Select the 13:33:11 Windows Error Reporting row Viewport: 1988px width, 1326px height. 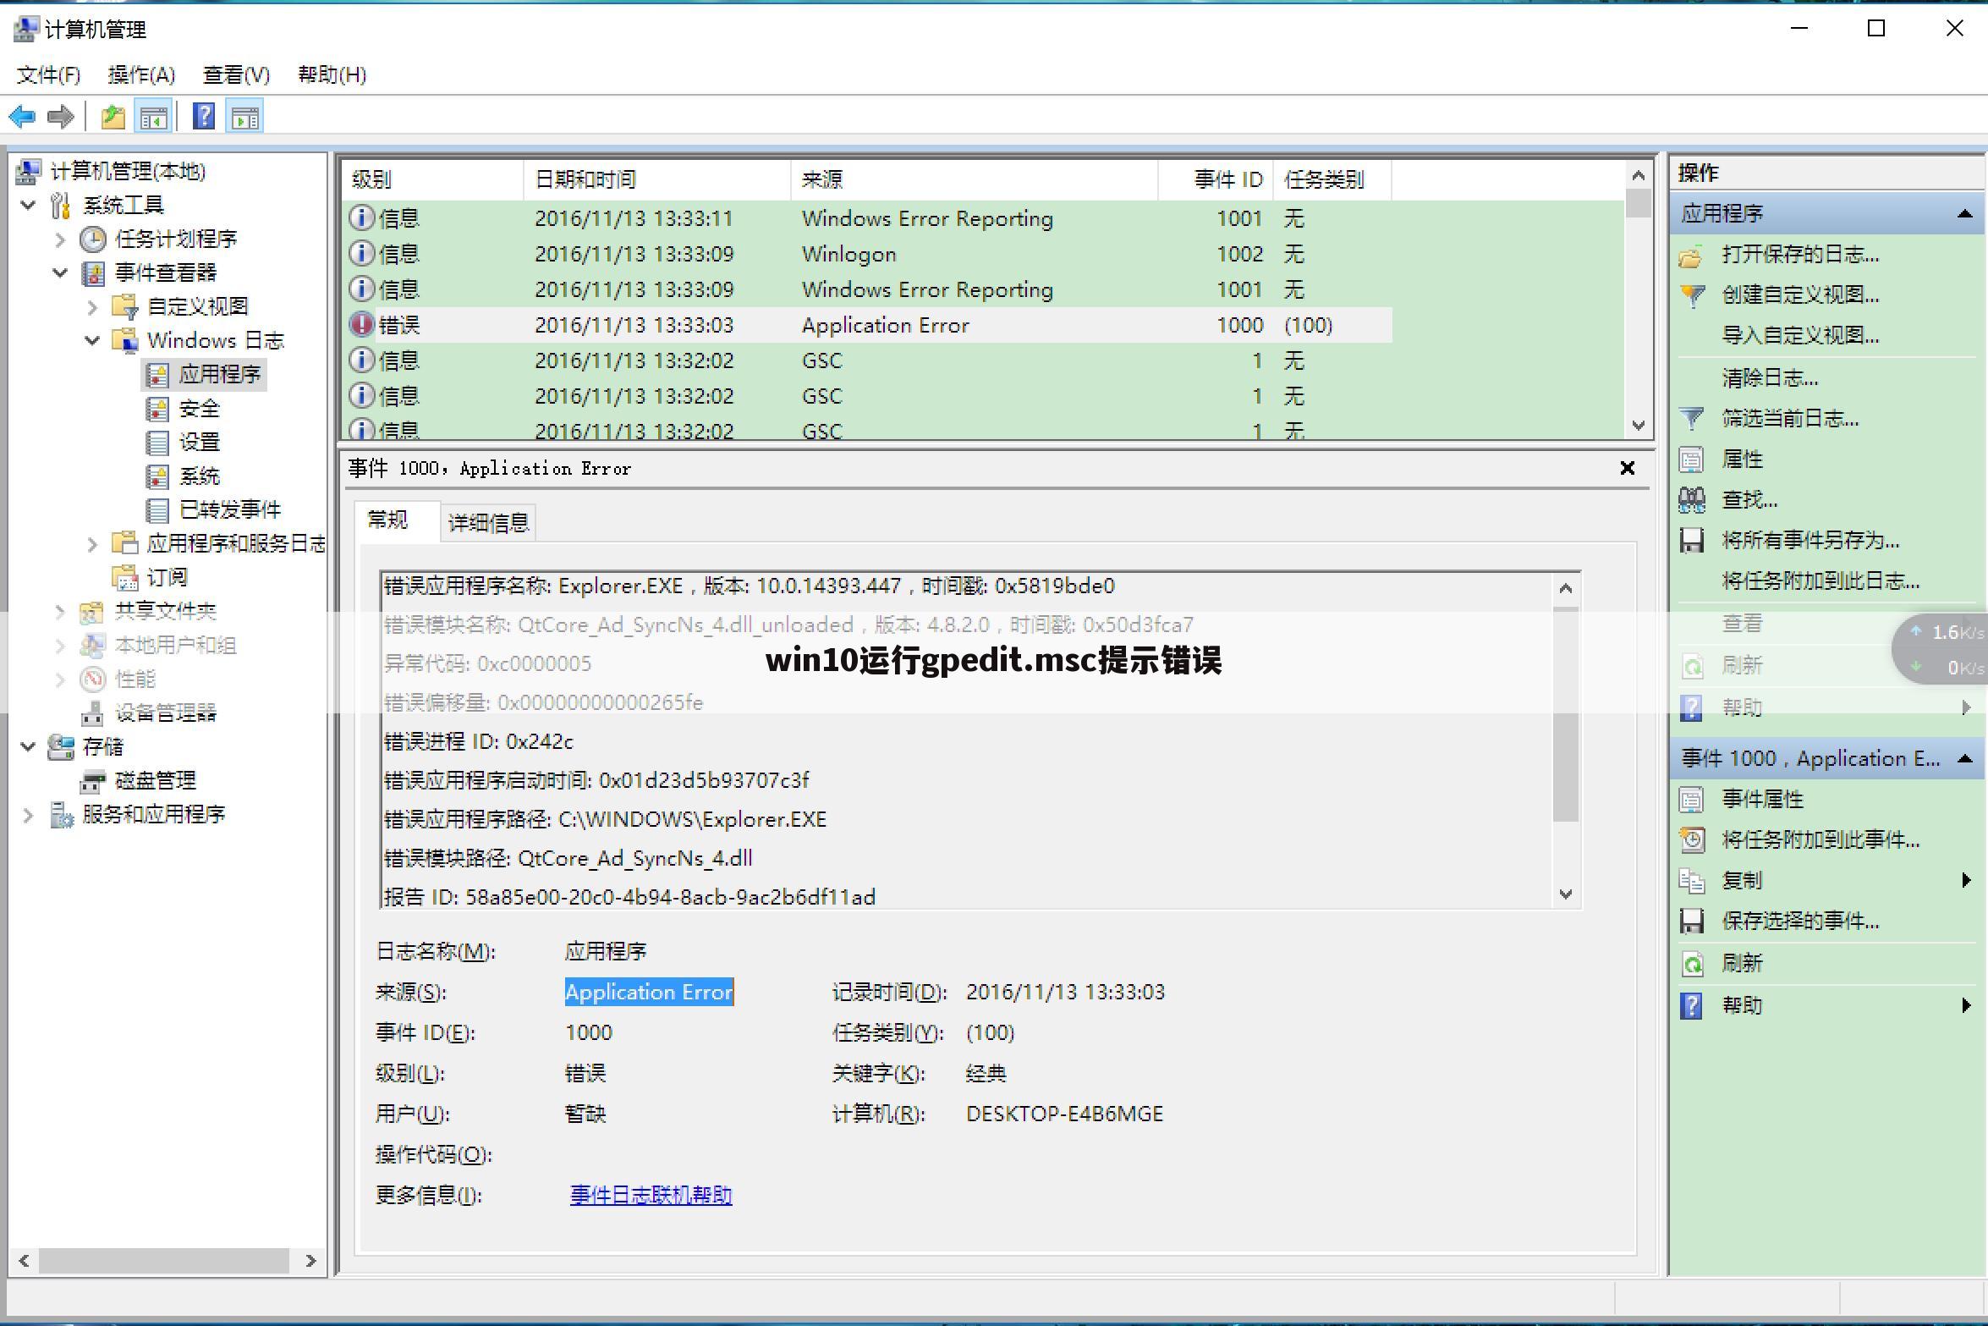(x=867, y=218)
